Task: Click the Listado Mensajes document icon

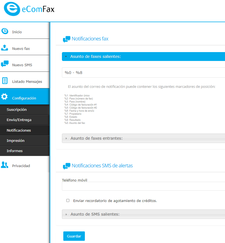Action: click(x=5, y=81)
